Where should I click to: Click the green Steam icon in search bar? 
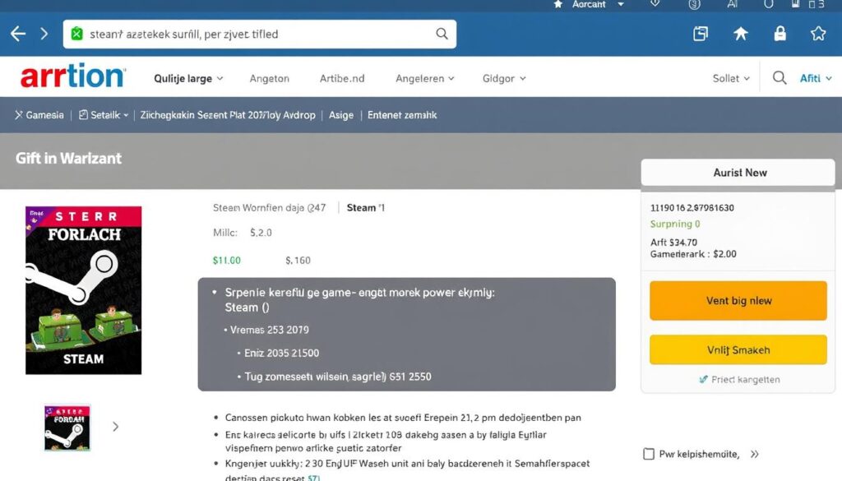click(78, 34)
